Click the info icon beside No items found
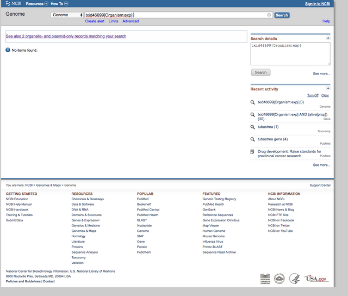 (8, 50)
